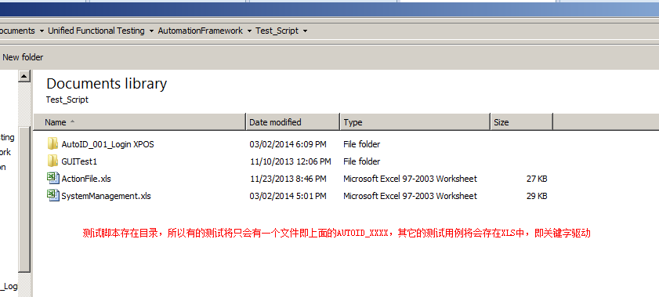
Task: Sort by the Type column header
Action: 415,121
